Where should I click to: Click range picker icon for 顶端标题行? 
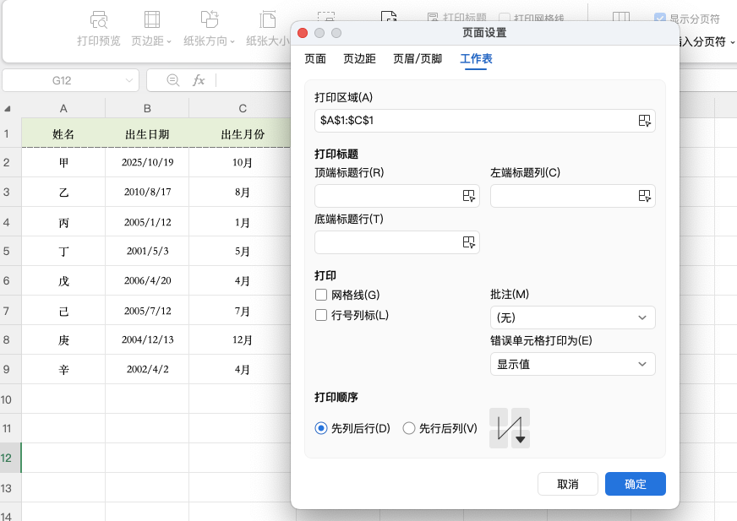point(468,196)
